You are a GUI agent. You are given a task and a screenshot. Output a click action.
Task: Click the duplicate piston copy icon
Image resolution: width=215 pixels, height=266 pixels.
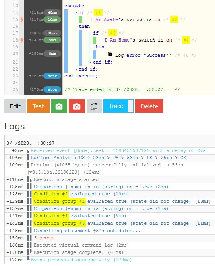[94, 106]
